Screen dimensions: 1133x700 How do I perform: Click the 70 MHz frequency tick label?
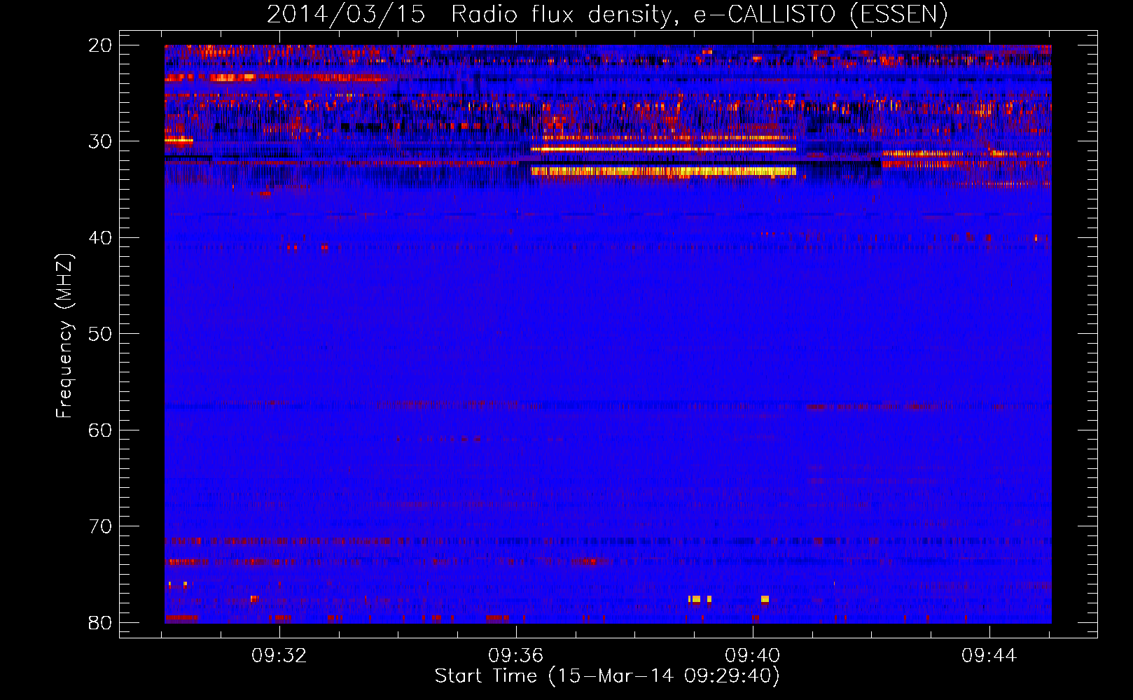(100, 526)
